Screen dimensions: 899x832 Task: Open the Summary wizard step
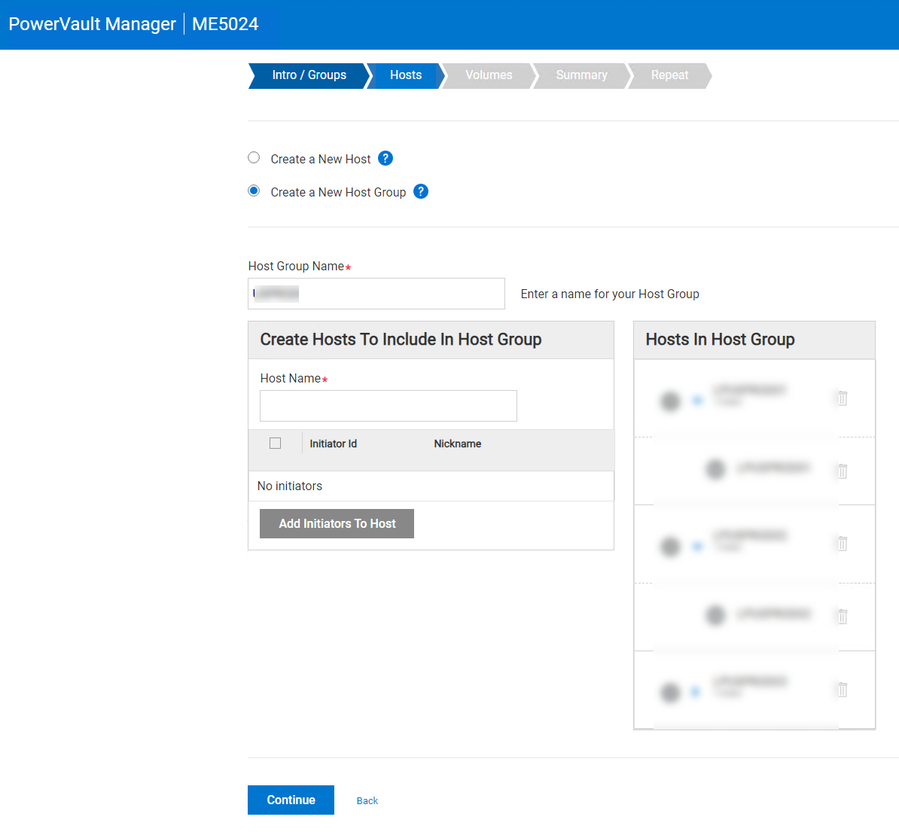click(x=581, y=75)
